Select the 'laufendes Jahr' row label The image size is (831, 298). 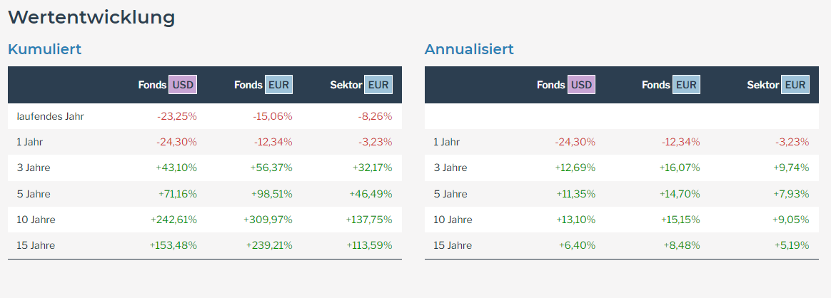pyautogui.click(x=51, y=116)
